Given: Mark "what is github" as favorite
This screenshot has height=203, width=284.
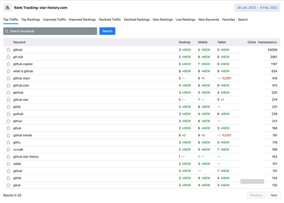Looking at the screenshot, I should [x=8, y=71].
